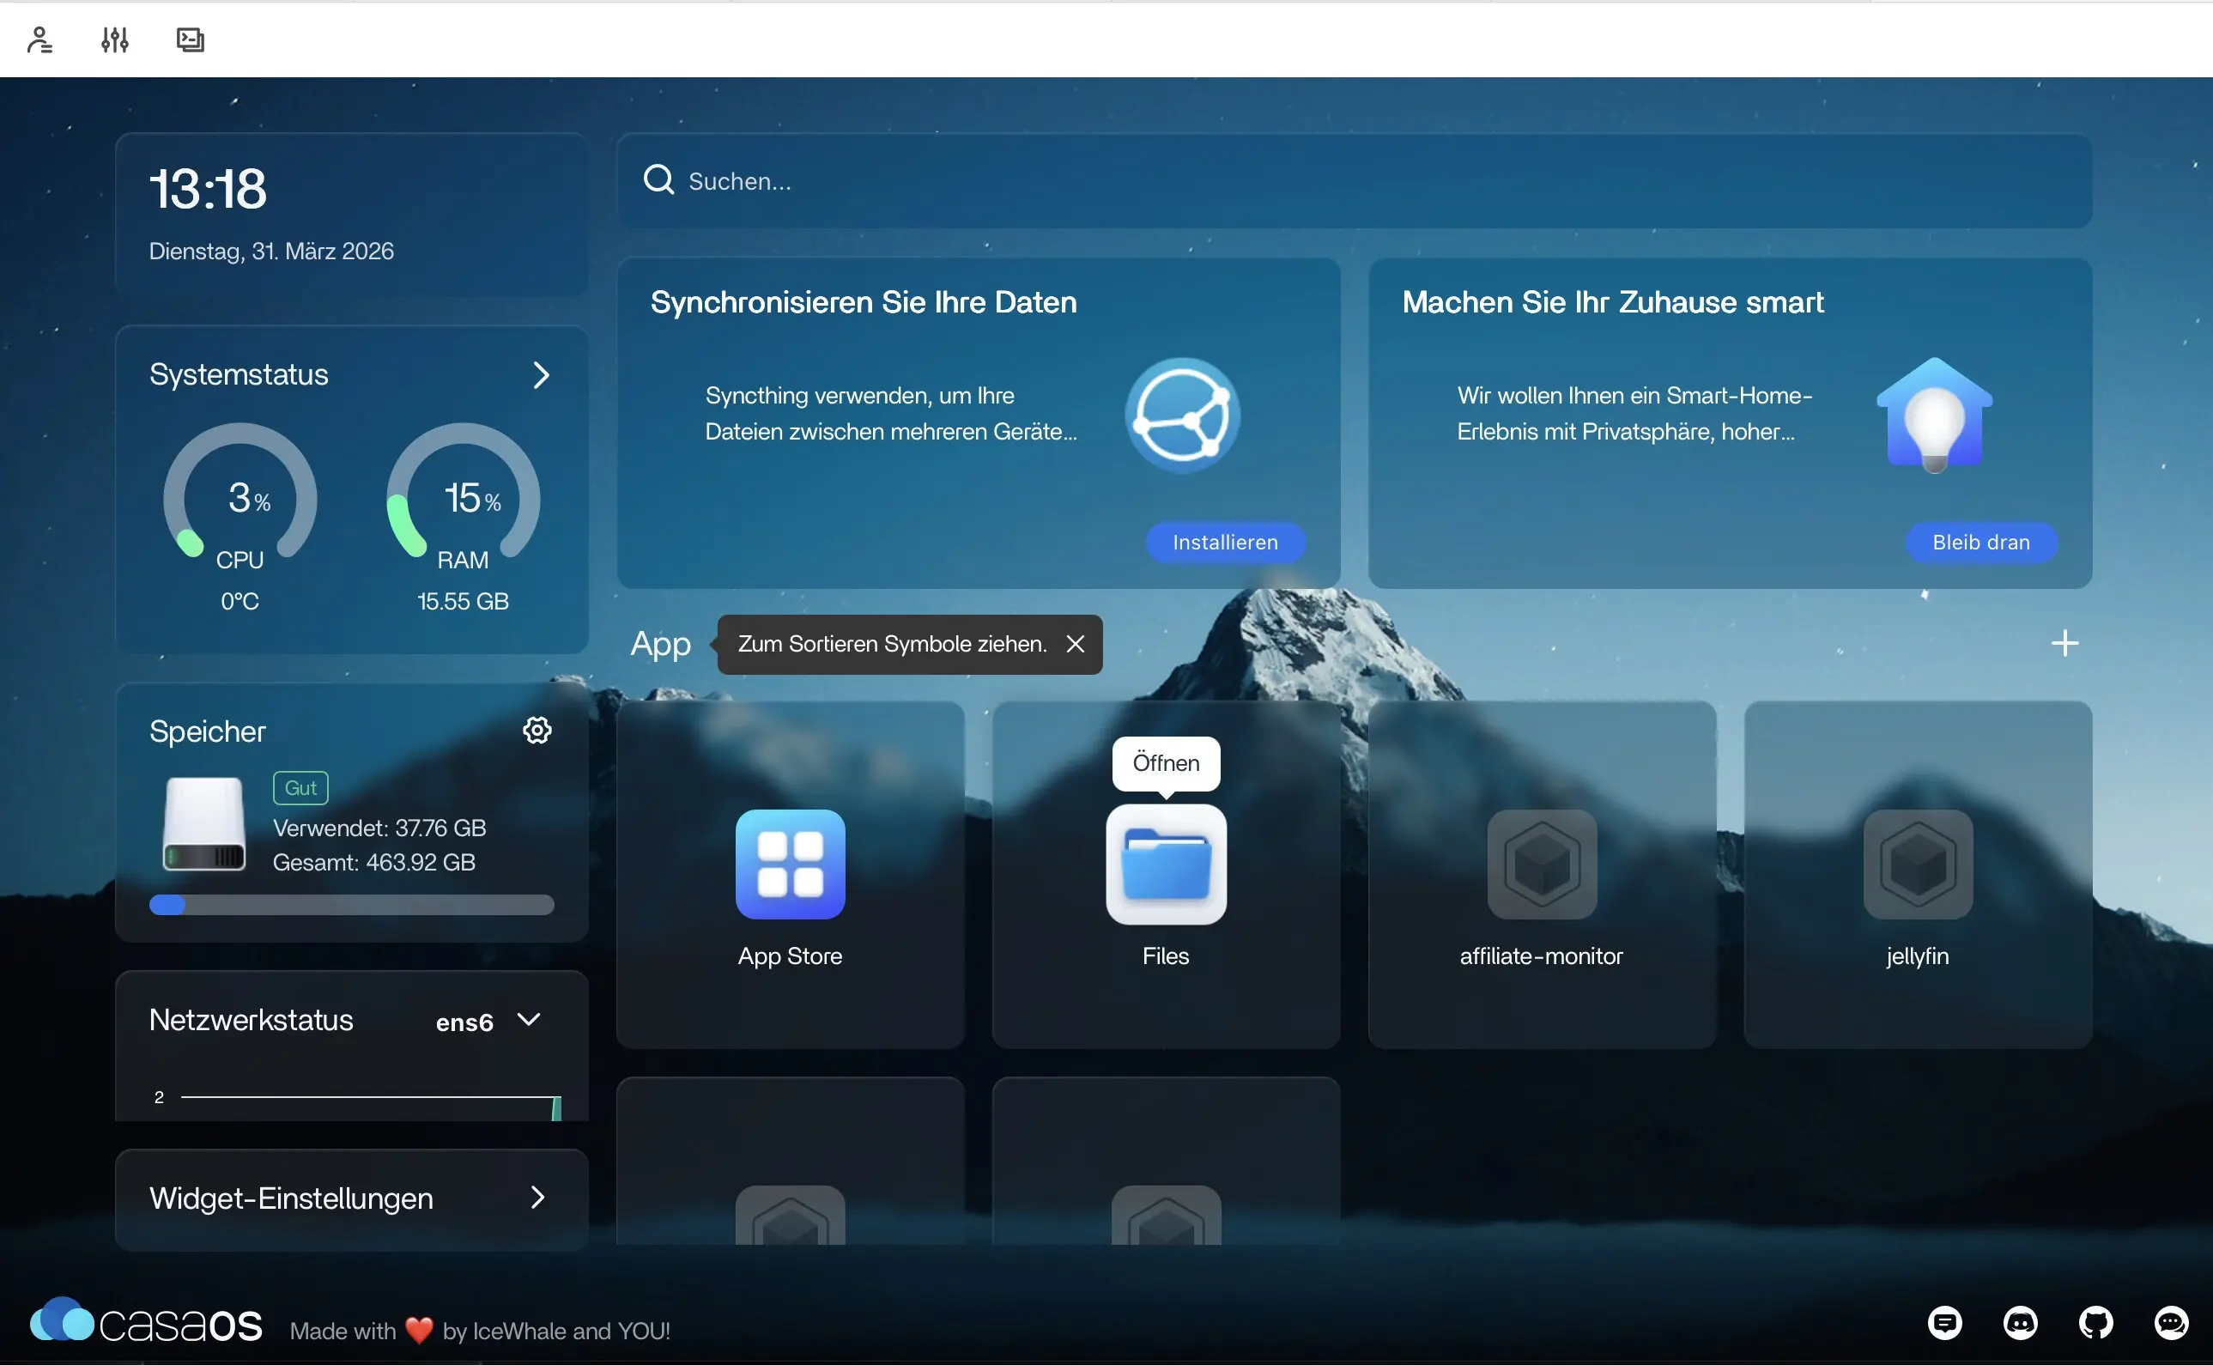
Task: Expand the Widget-Einstellungen panel
Action: pyautogui.click(x=537, y=1198)
